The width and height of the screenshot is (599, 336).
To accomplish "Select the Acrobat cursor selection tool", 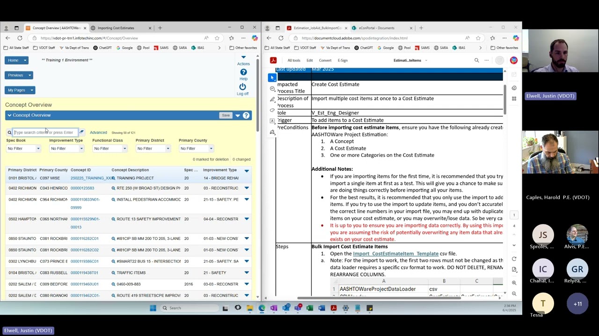I will (x=272, y=77).
